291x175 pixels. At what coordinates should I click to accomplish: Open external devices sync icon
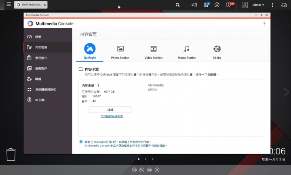[x=217, y=5]
